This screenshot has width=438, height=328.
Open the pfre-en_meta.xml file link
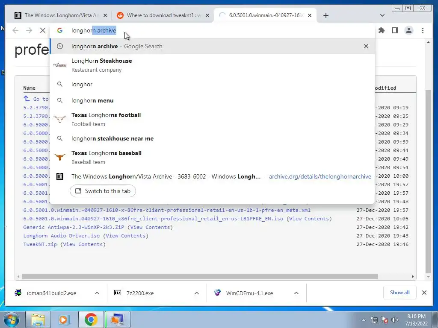click(167, 210)
